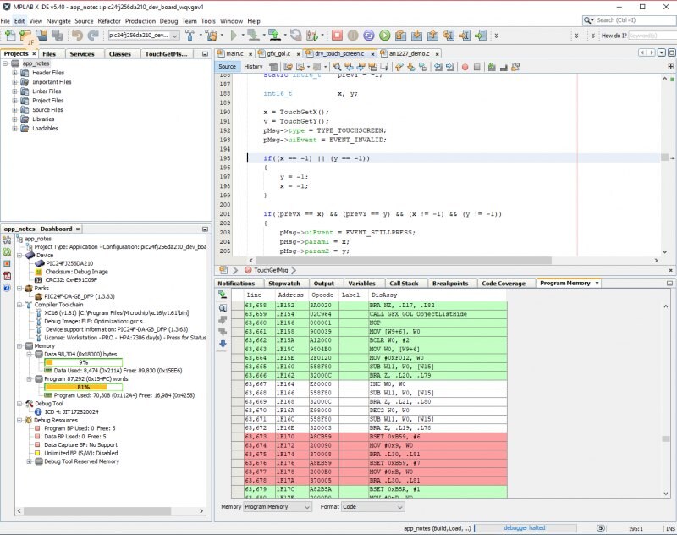
Task: Click the magnifier icon in Program Memory sidebar
Action: 223,307
